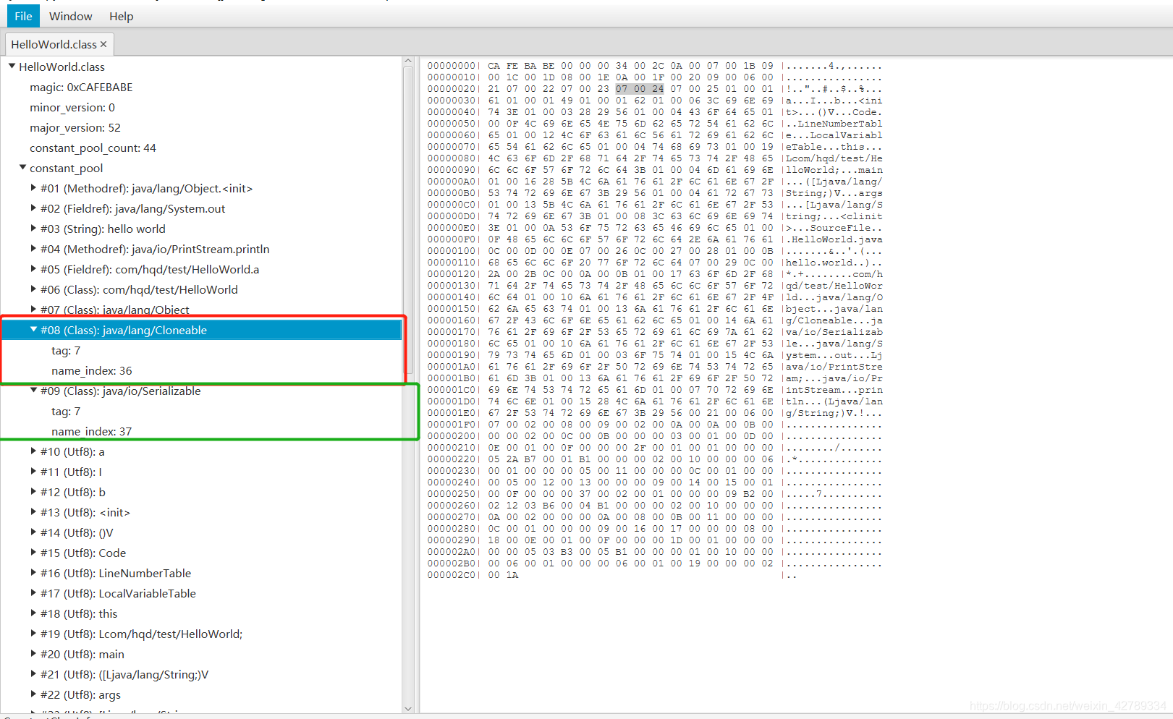The width and height of the screenshot is (1173, 719).
Task: Open the Window menu
Action: tap(70, 16)
